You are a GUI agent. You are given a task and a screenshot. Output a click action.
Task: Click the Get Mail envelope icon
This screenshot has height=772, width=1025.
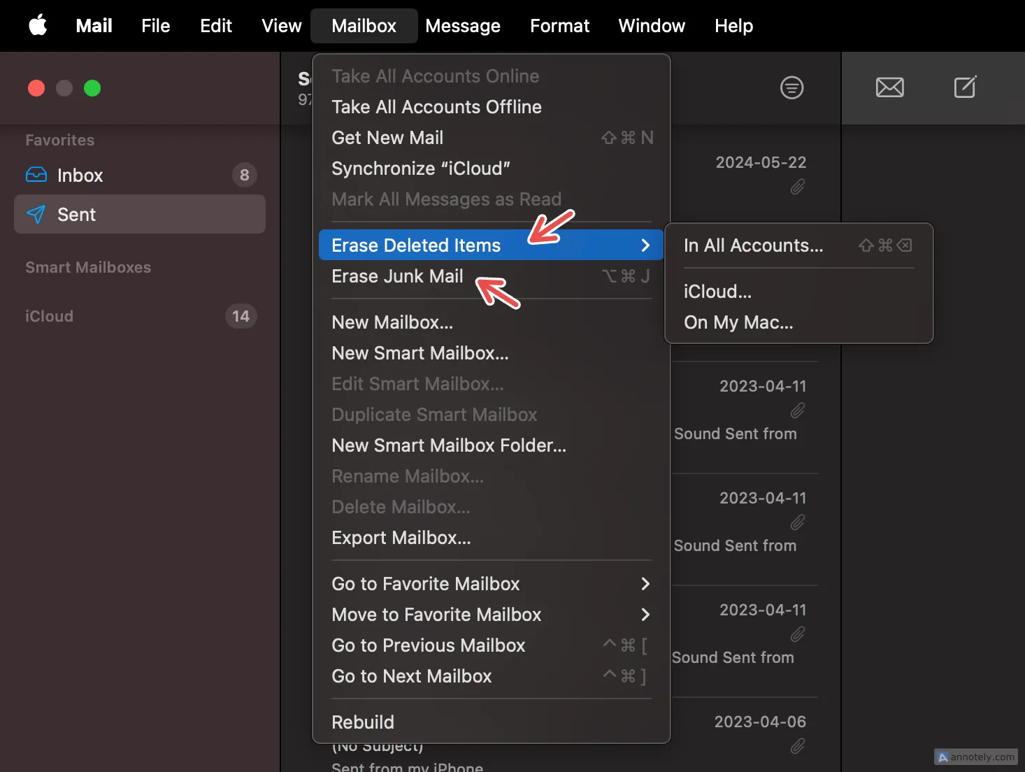(889, 87)
